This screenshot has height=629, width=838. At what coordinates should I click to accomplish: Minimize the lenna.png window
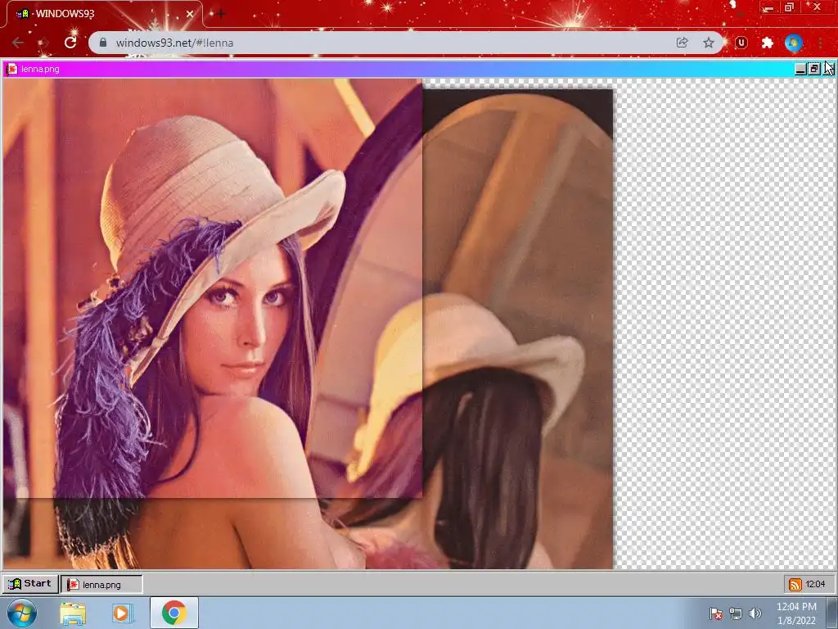[x=800, y=69]
